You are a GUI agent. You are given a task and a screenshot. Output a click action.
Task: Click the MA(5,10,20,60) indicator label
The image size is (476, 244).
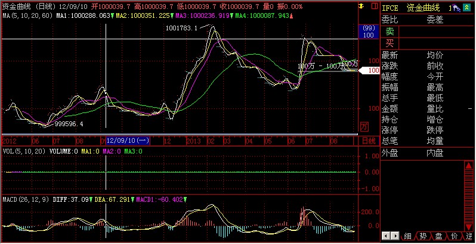coord(29,15)
